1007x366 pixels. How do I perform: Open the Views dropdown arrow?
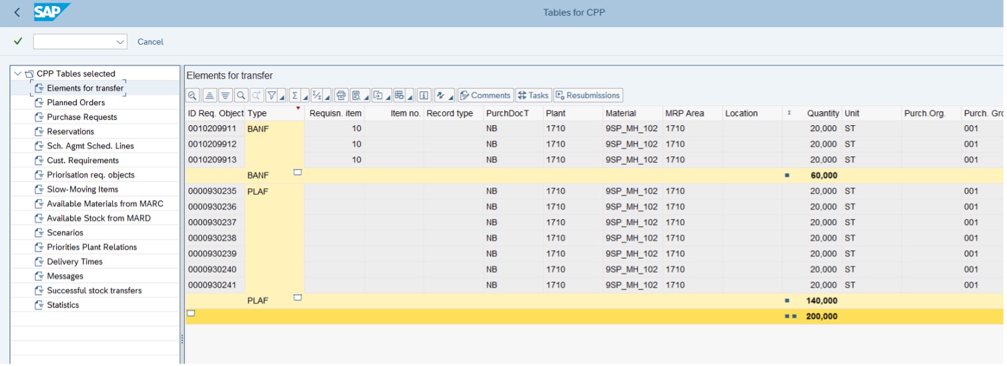[366, 96]
